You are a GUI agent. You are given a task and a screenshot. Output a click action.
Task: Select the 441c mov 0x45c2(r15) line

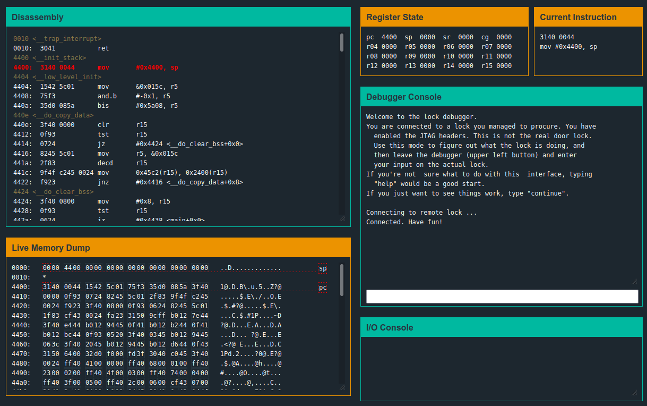click(x=120, y=173)
